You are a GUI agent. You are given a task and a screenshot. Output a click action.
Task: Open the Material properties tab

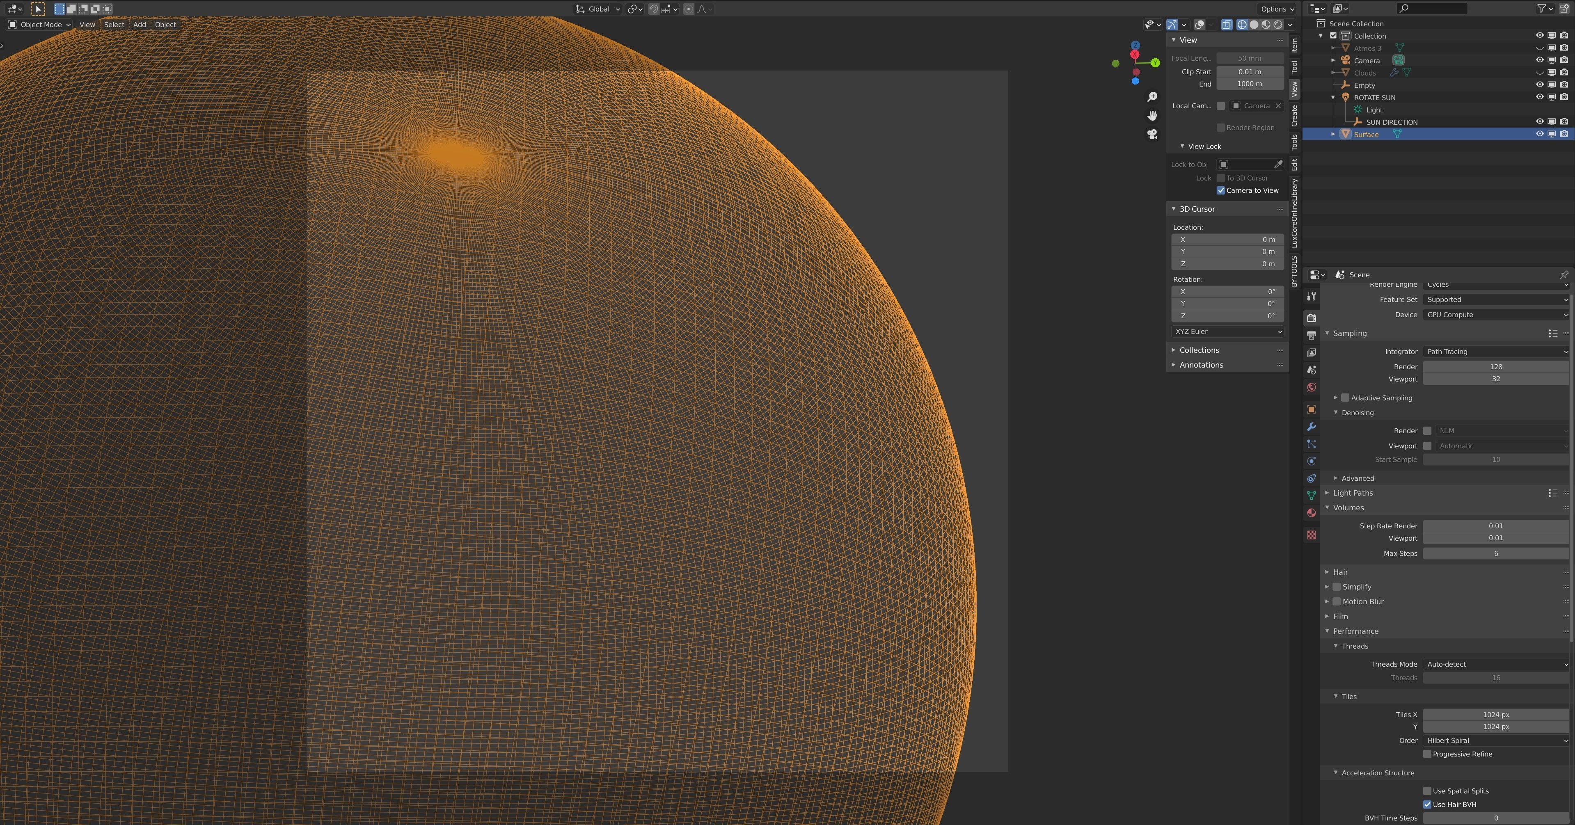point(1311,513)
